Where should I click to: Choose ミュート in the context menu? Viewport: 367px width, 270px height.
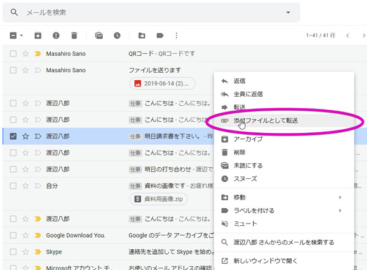[284, 224]
